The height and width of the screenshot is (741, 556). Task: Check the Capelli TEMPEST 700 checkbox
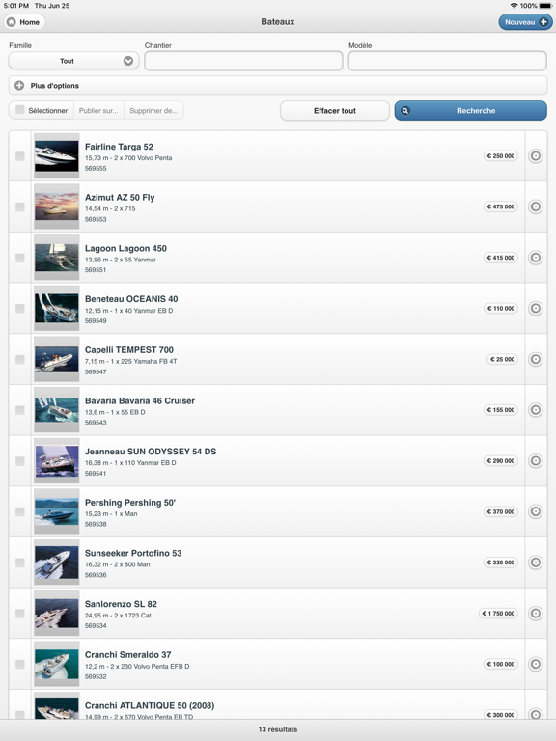click(x=20, y=359)
